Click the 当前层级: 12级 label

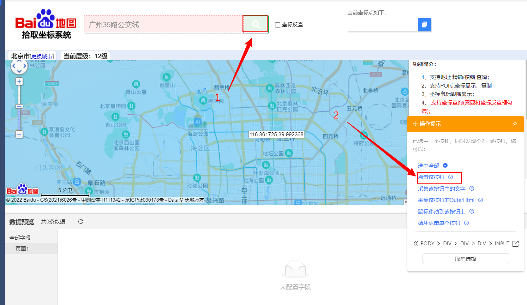pyautogui.click(x=85, y=56)
